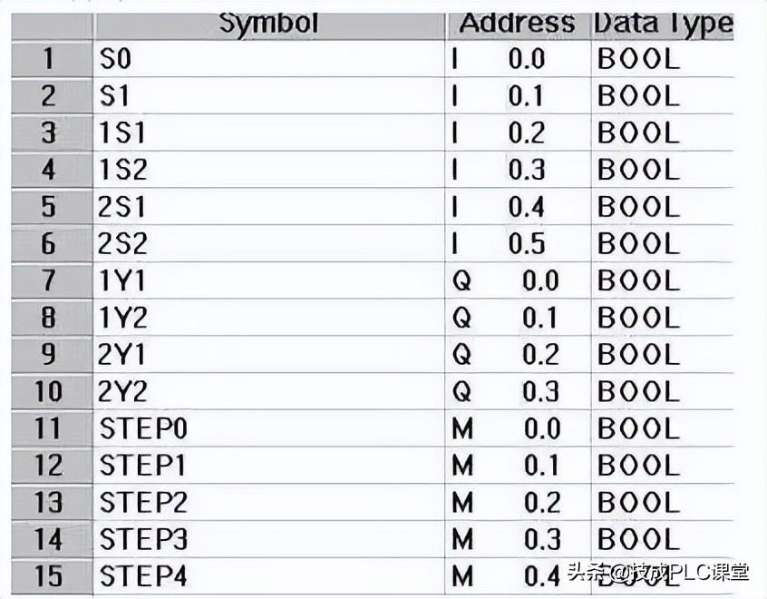The image size is (767, 599).
Task: Click the 2Y2 symbol cell
Action: click(268, 392)
